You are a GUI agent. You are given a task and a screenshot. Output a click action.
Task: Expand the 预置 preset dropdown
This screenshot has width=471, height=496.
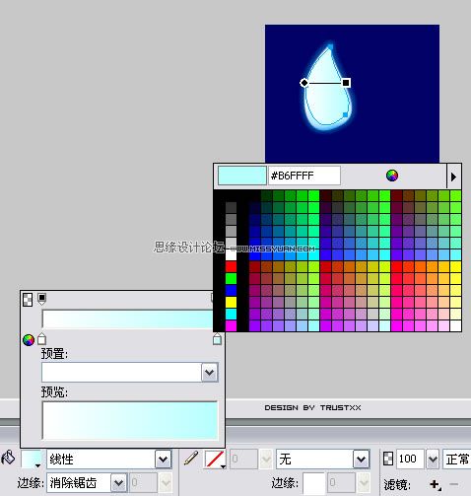[210, 373]
